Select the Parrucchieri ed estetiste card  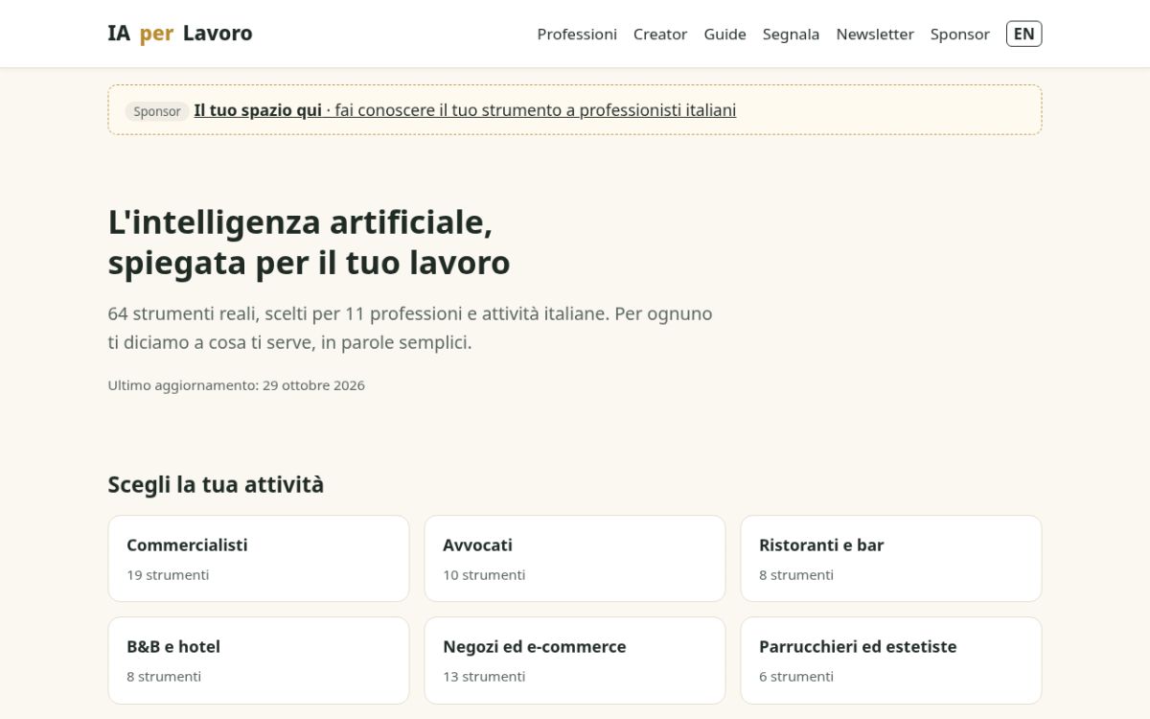click(x=891, y=661)
